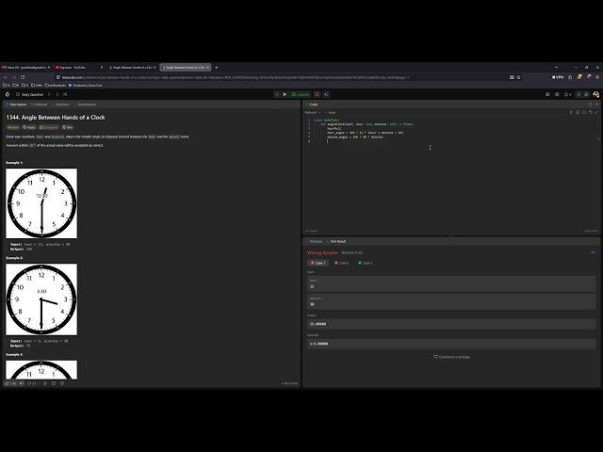Run the code with play button
The width and height of the screenshot is (603, 452).
pyautogui.click(x=285, y=94)
